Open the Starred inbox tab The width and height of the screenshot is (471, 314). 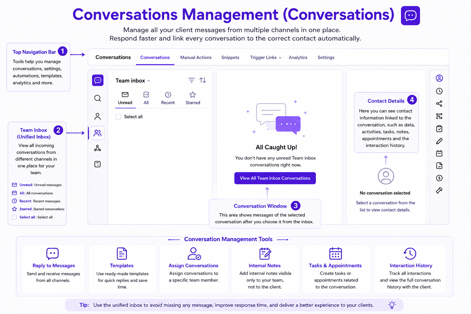[x=193, y=98]
